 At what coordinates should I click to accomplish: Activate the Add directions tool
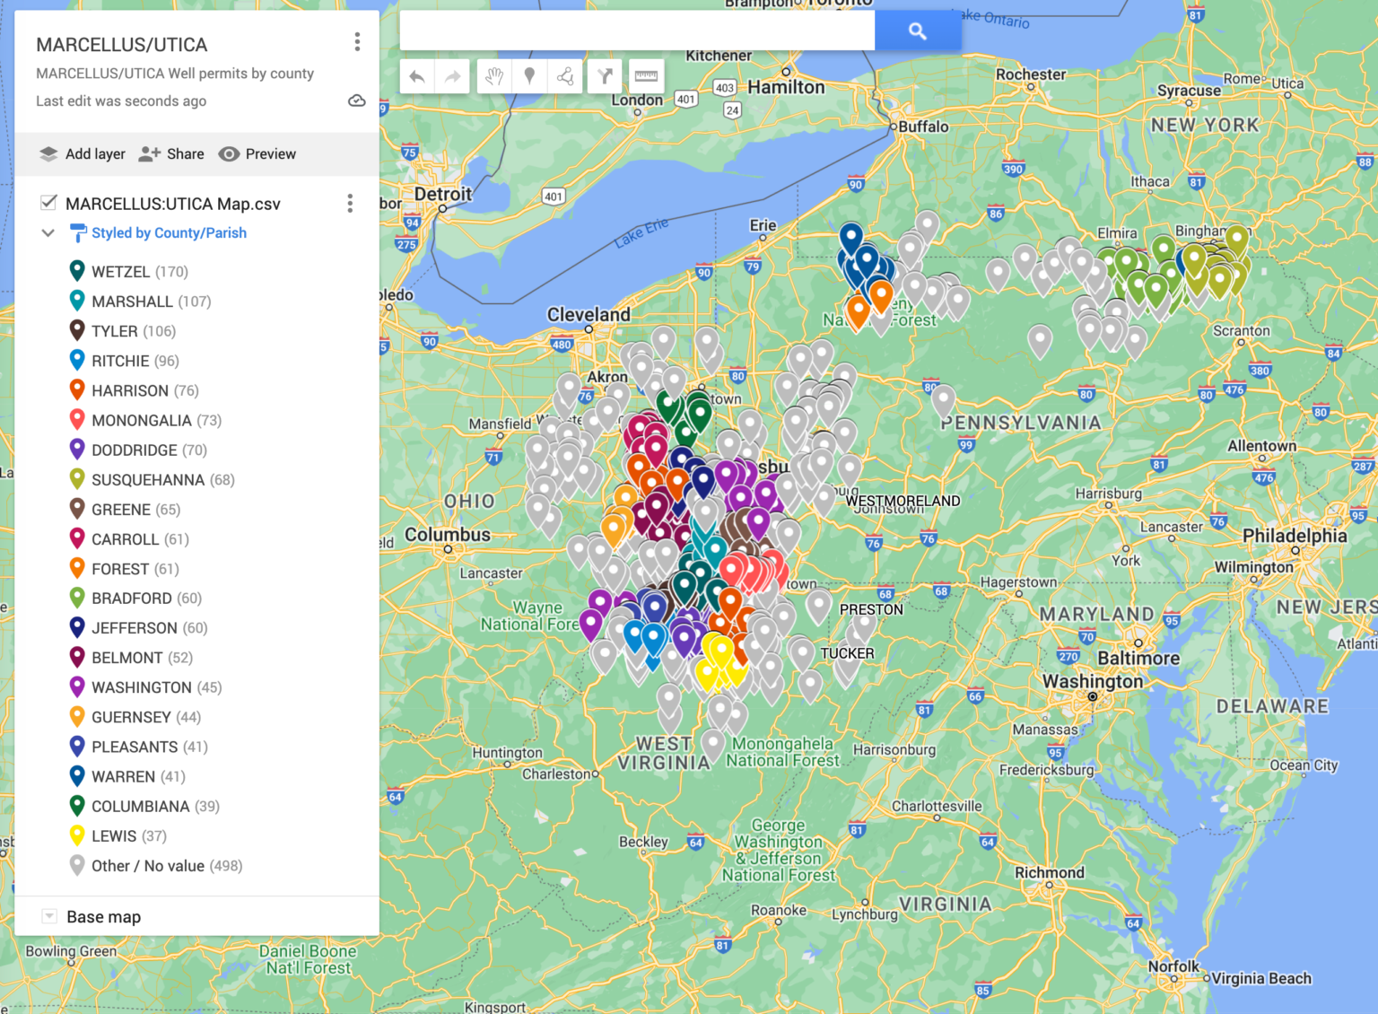(x=604, y=76)
